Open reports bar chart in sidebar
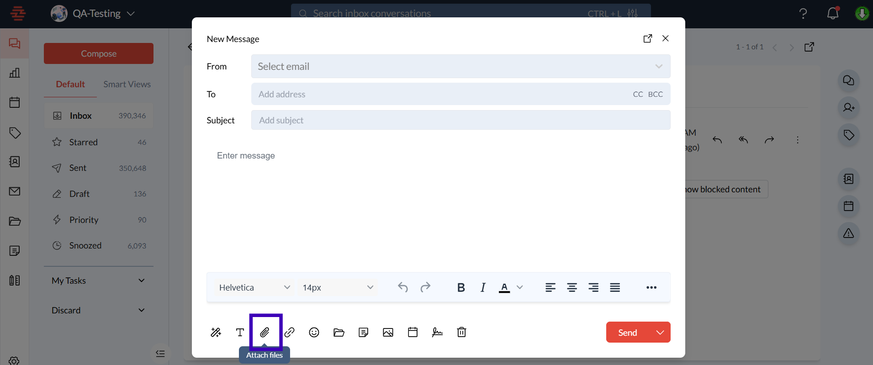Viewport: 873px width, 365px height. pos(15,73)
